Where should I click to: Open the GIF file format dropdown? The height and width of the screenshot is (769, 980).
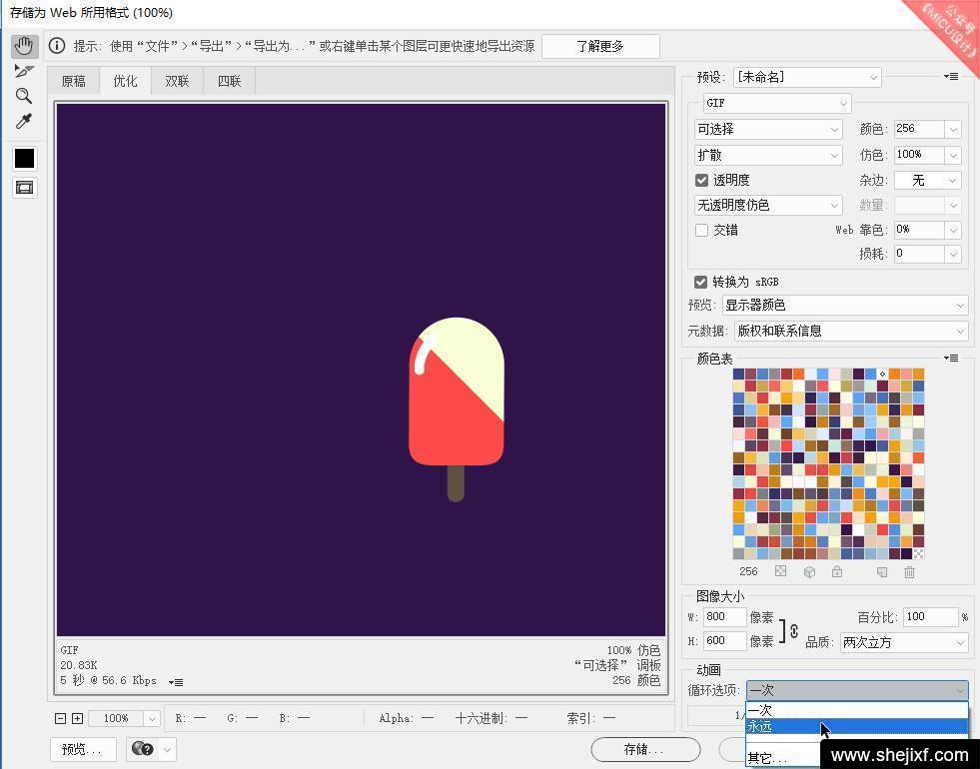[x=776, y=103]
